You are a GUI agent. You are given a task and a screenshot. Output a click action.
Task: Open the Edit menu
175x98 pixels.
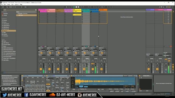click(x=5, y=5)
